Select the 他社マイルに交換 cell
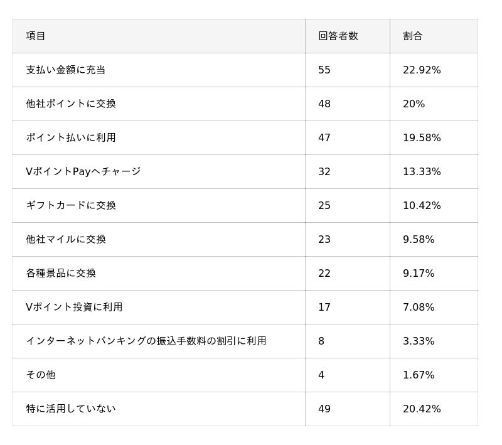The height and width of the screenshot is (445, 502). point(66,240)
